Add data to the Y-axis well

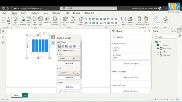click(69, 77)
